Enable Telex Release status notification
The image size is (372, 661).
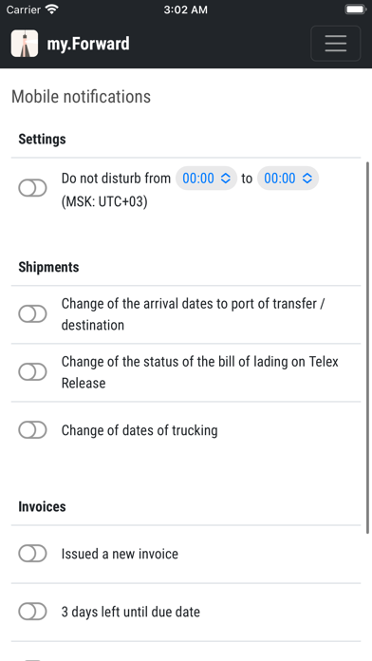pyautogui.click(x=32, y=372)
